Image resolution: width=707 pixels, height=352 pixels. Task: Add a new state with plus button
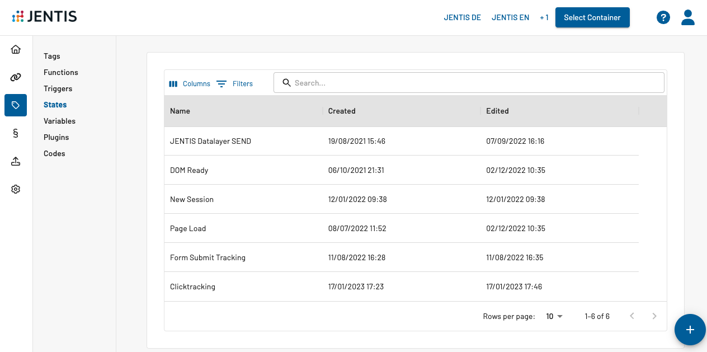690,330
